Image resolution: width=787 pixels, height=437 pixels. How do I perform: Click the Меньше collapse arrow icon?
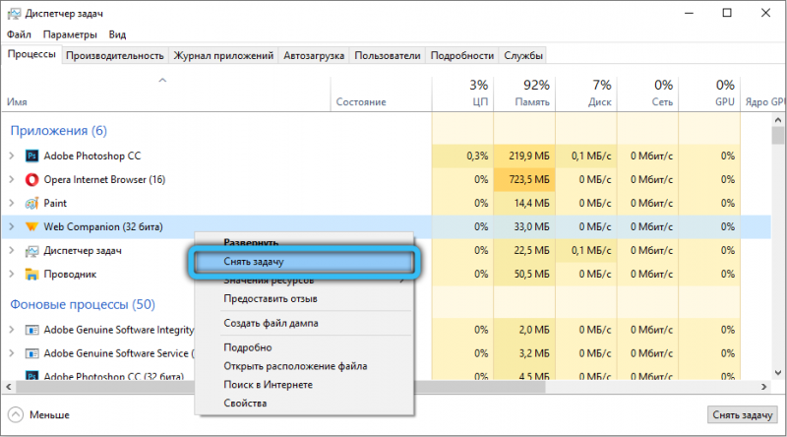[16, 415]
